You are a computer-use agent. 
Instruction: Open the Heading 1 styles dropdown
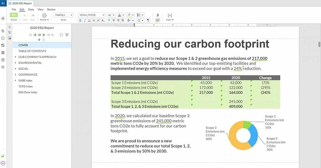[63, 15]
